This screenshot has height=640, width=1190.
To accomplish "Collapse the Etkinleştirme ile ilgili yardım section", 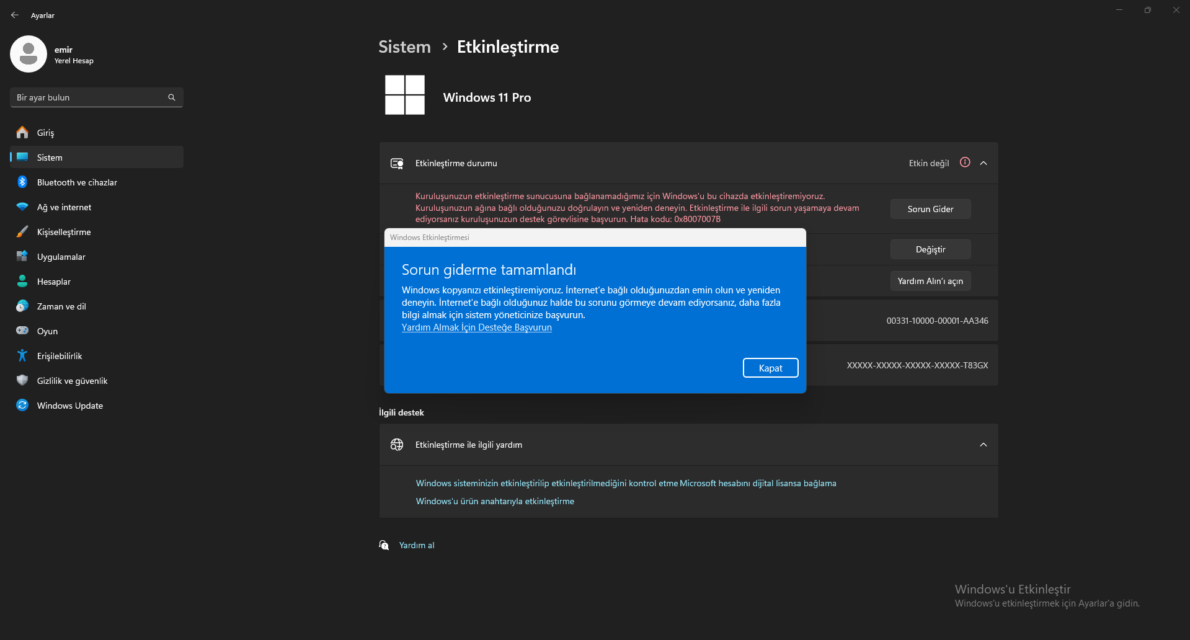I will point(984,445).
